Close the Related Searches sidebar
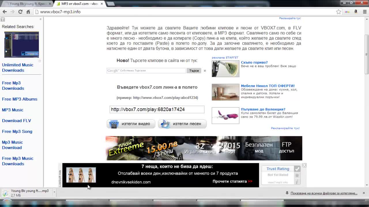 tap(40, 19)
